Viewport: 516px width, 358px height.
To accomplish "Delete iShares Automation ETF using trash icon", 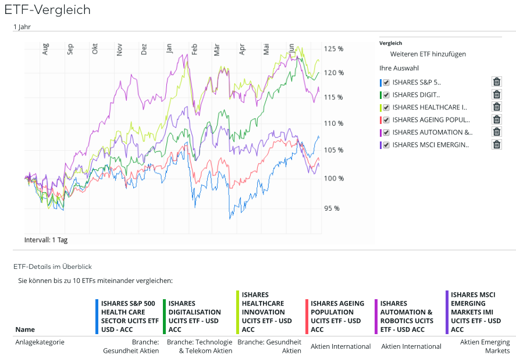I will 496,132.
